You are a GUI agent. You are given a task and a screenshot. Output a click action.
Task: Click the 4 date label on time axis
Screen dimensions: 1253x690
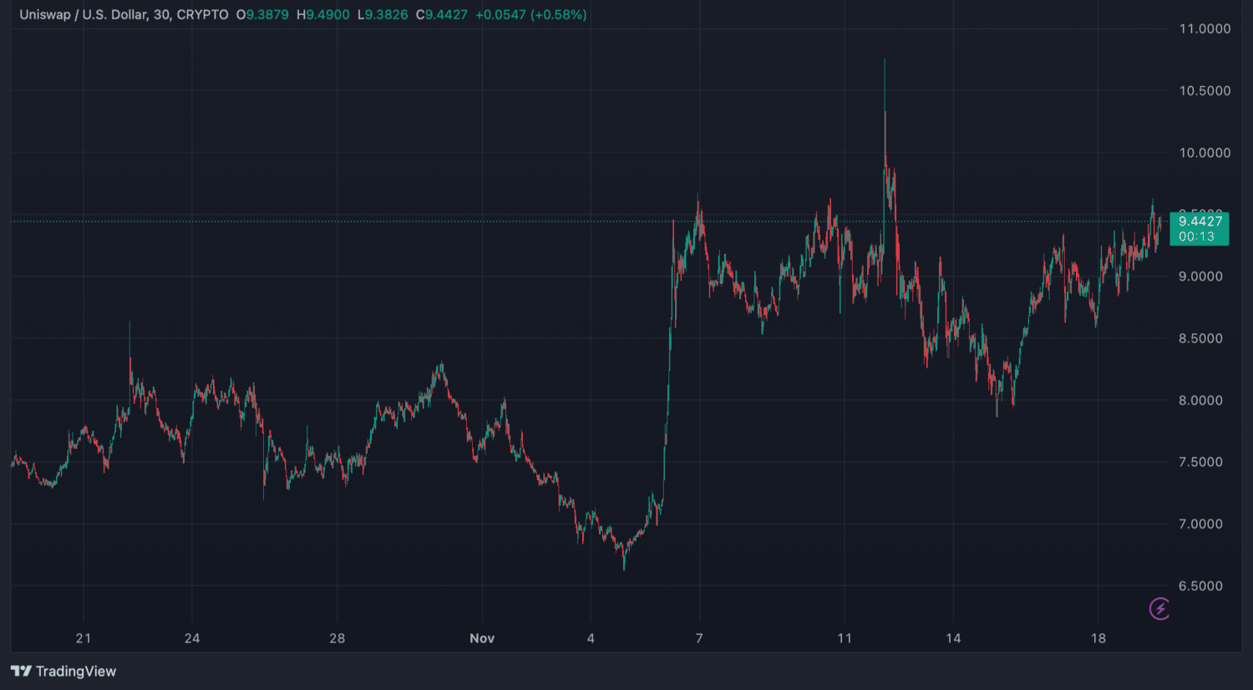coord(591,638)
